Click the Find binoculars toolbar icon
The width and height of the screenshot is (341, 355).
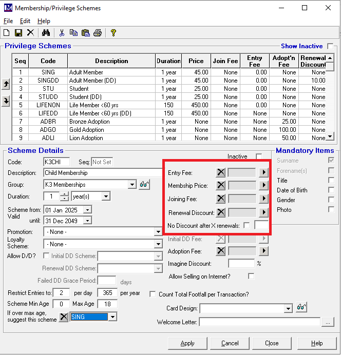pyautogui.click(x=46, y=33)
